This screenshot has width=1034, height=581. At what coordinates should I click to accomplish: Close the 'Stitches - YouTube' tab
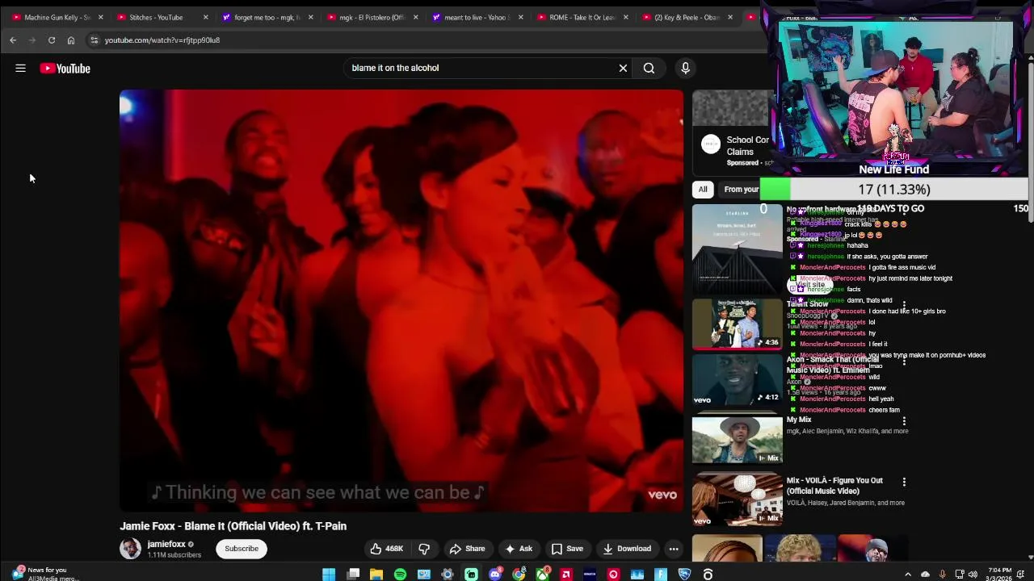[x=205, y=17]
